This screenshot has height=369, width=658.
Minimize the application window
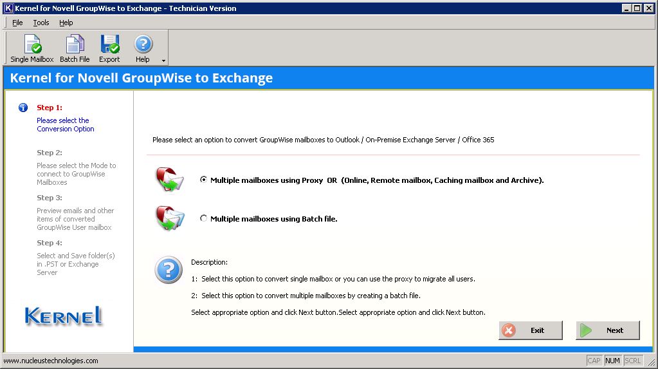pyautogui.click(x=626, y=8)
